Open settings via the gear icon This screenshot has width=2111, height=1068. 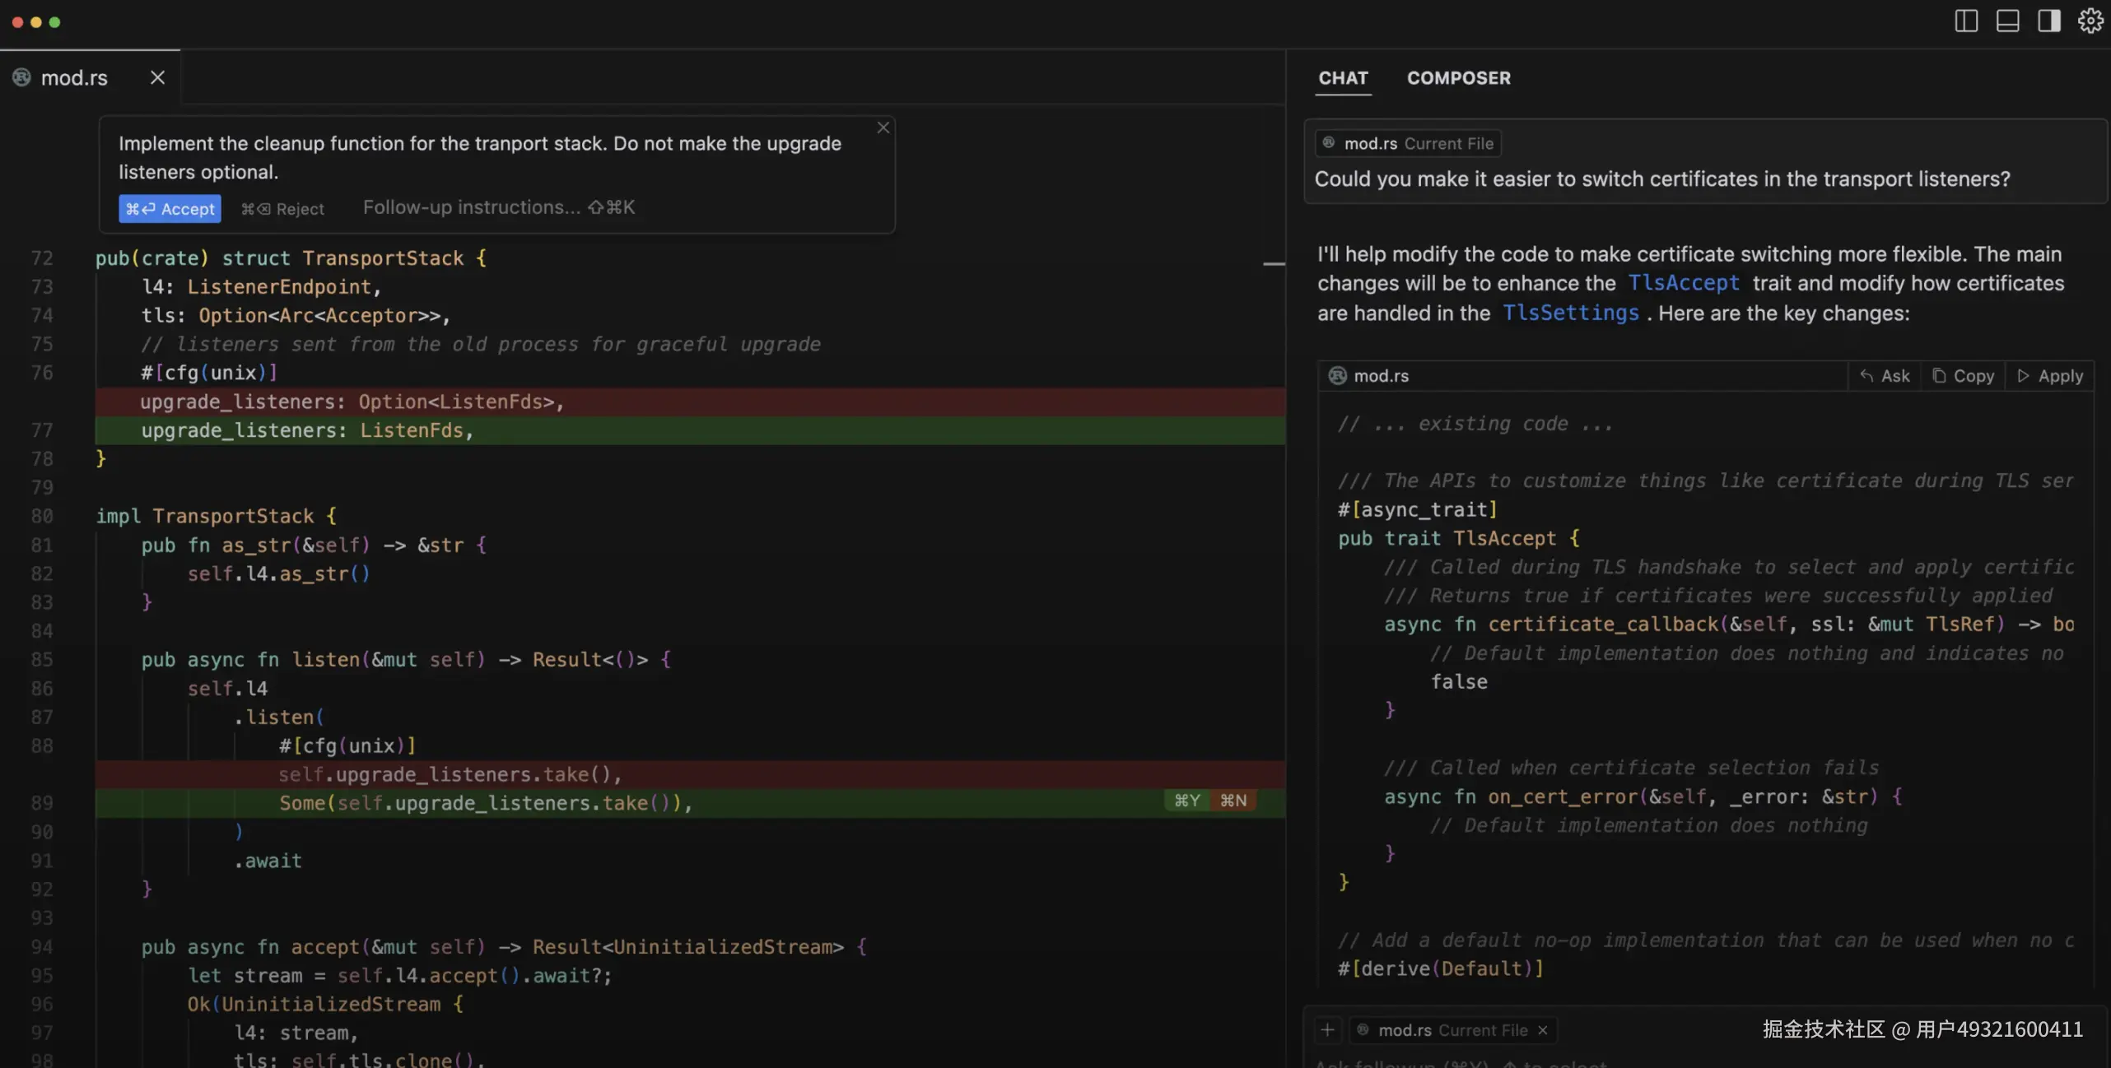pos(2090,21)
